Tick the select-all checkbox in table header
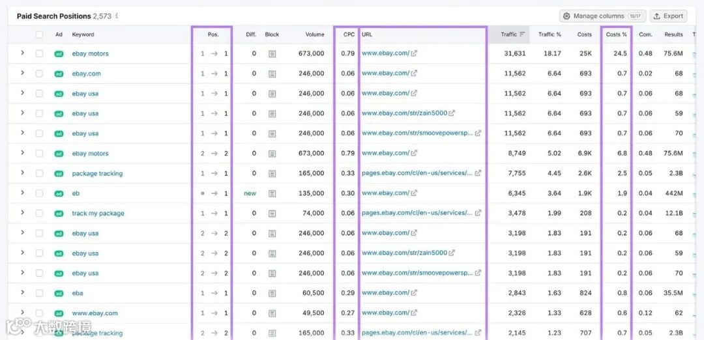 pos(40,35)
